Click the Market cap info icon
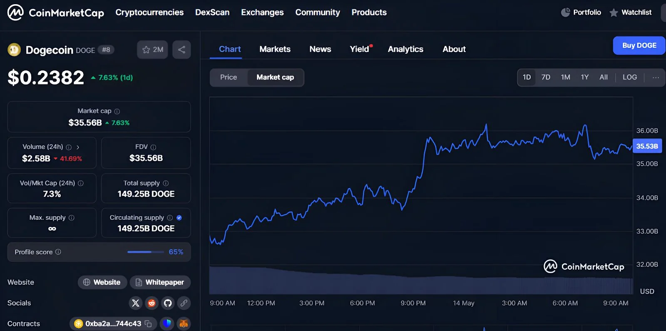Image resolution: width=666 pixels, height=331 pixels. (x=117, y=111)
